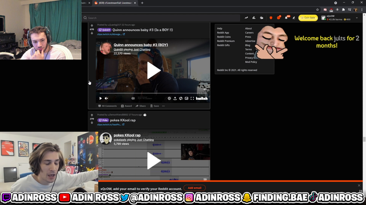Screen dimensions: 366x205
Task: Open the external link icon beside the pokes clip URL
Action: 124,125
